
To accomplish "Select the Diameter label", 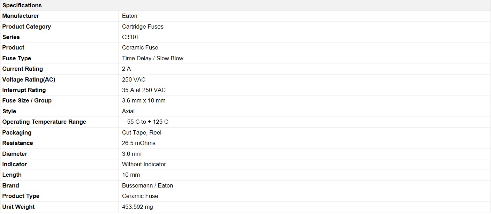I will 15,154.
